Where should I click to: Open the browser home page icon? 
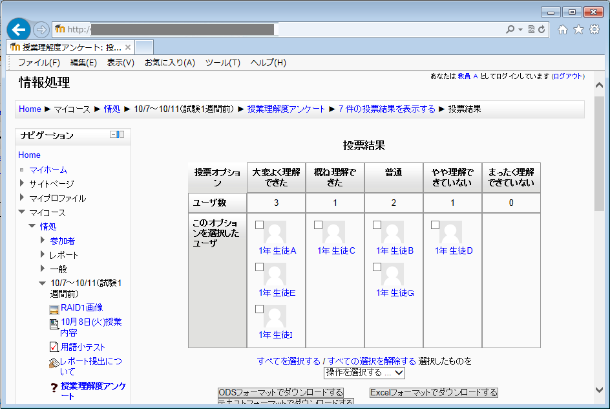pyautogui.click(x=563, y=30)
